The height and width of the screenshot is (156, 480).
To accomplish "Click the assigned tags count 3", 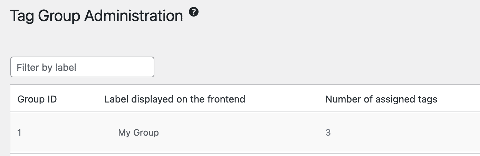I will click(x=328, y=133).
